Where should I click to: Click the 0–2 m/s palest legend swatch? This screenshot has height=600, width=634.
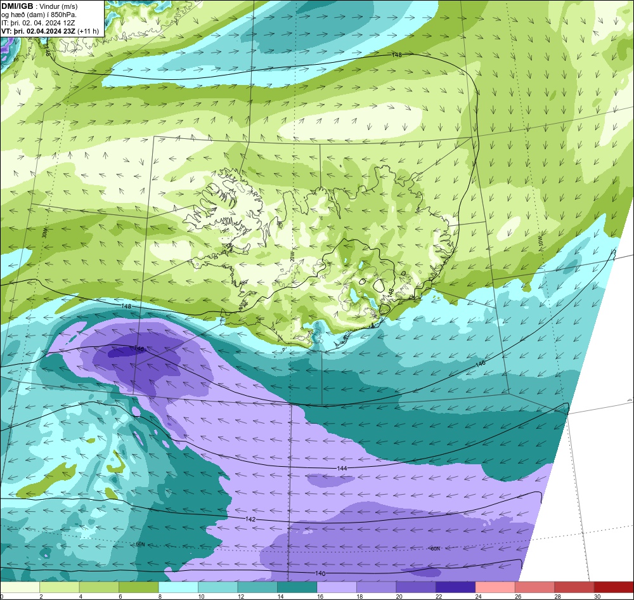pyautogui.click(x=20, y=587)
